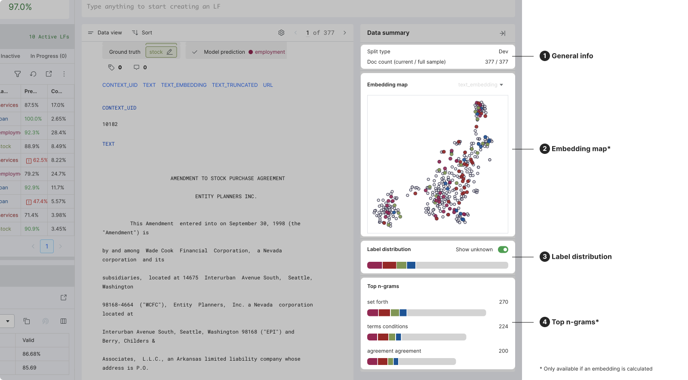Click the 86.68% value in Valid column
This screenshot has width=688, height=380.
pos(31,354)
